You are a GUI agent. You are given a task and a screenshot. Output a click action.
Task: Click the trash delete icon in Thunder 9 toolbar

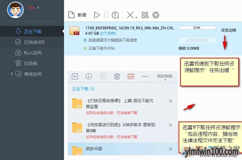click(117, 76)
